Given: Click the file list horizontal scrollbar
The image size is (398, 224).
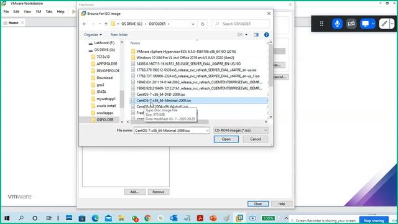Looking at the screenshot, I should coord(170,122).
